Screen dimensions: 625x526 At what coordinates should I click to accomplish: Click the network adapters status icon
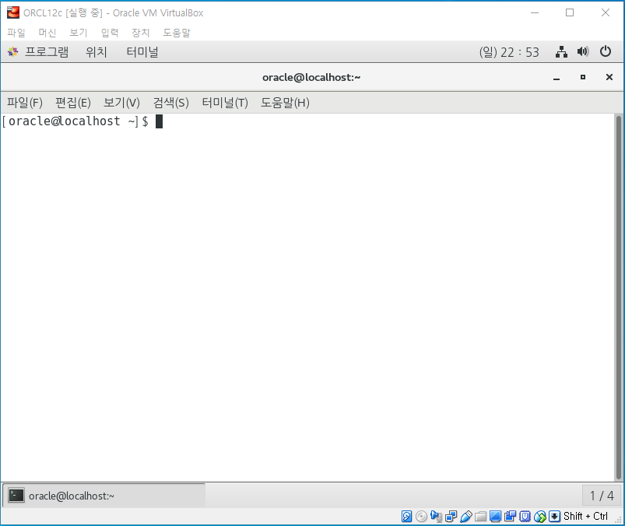451,517
